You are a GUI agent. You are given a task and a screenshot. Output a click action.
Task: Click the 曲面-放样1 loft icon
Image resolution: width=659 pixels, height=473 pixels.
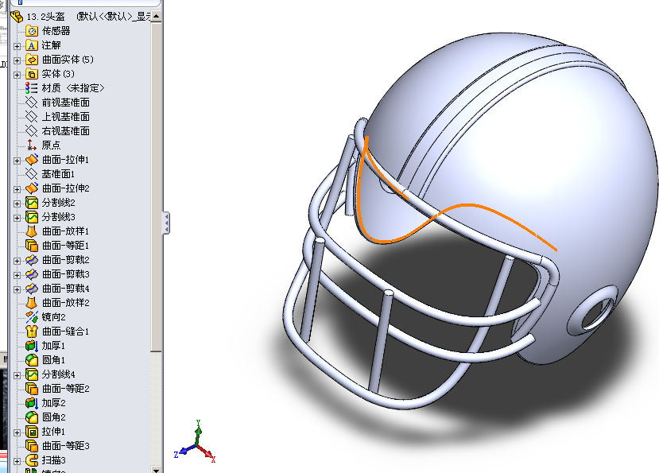pyautogui.click(x=32, y=231)
